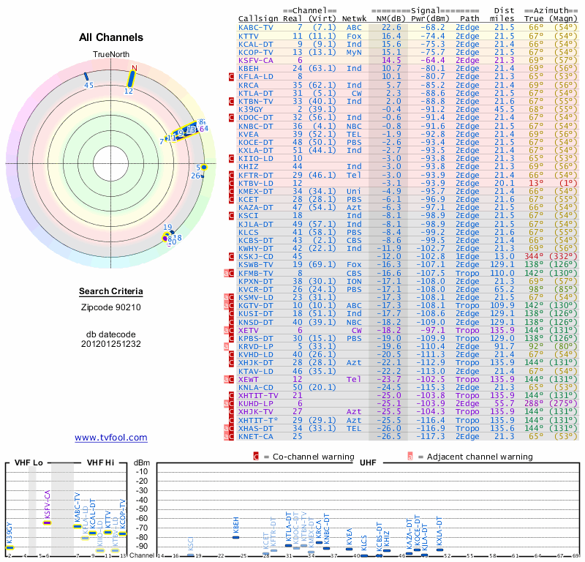
Task: Click the 344° azimuth in KSKJ-CD row
Action: tap(534, 257)
